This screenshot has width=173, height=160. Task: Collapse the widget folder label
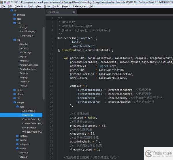pos(20,103)
